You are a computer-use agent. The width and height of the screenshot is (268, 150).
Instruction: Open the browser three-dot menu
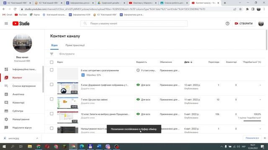[265, 9]
